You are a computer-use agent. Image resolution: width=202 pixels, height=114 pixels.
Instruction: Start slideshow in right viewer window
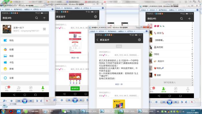(x=170, y=102)
